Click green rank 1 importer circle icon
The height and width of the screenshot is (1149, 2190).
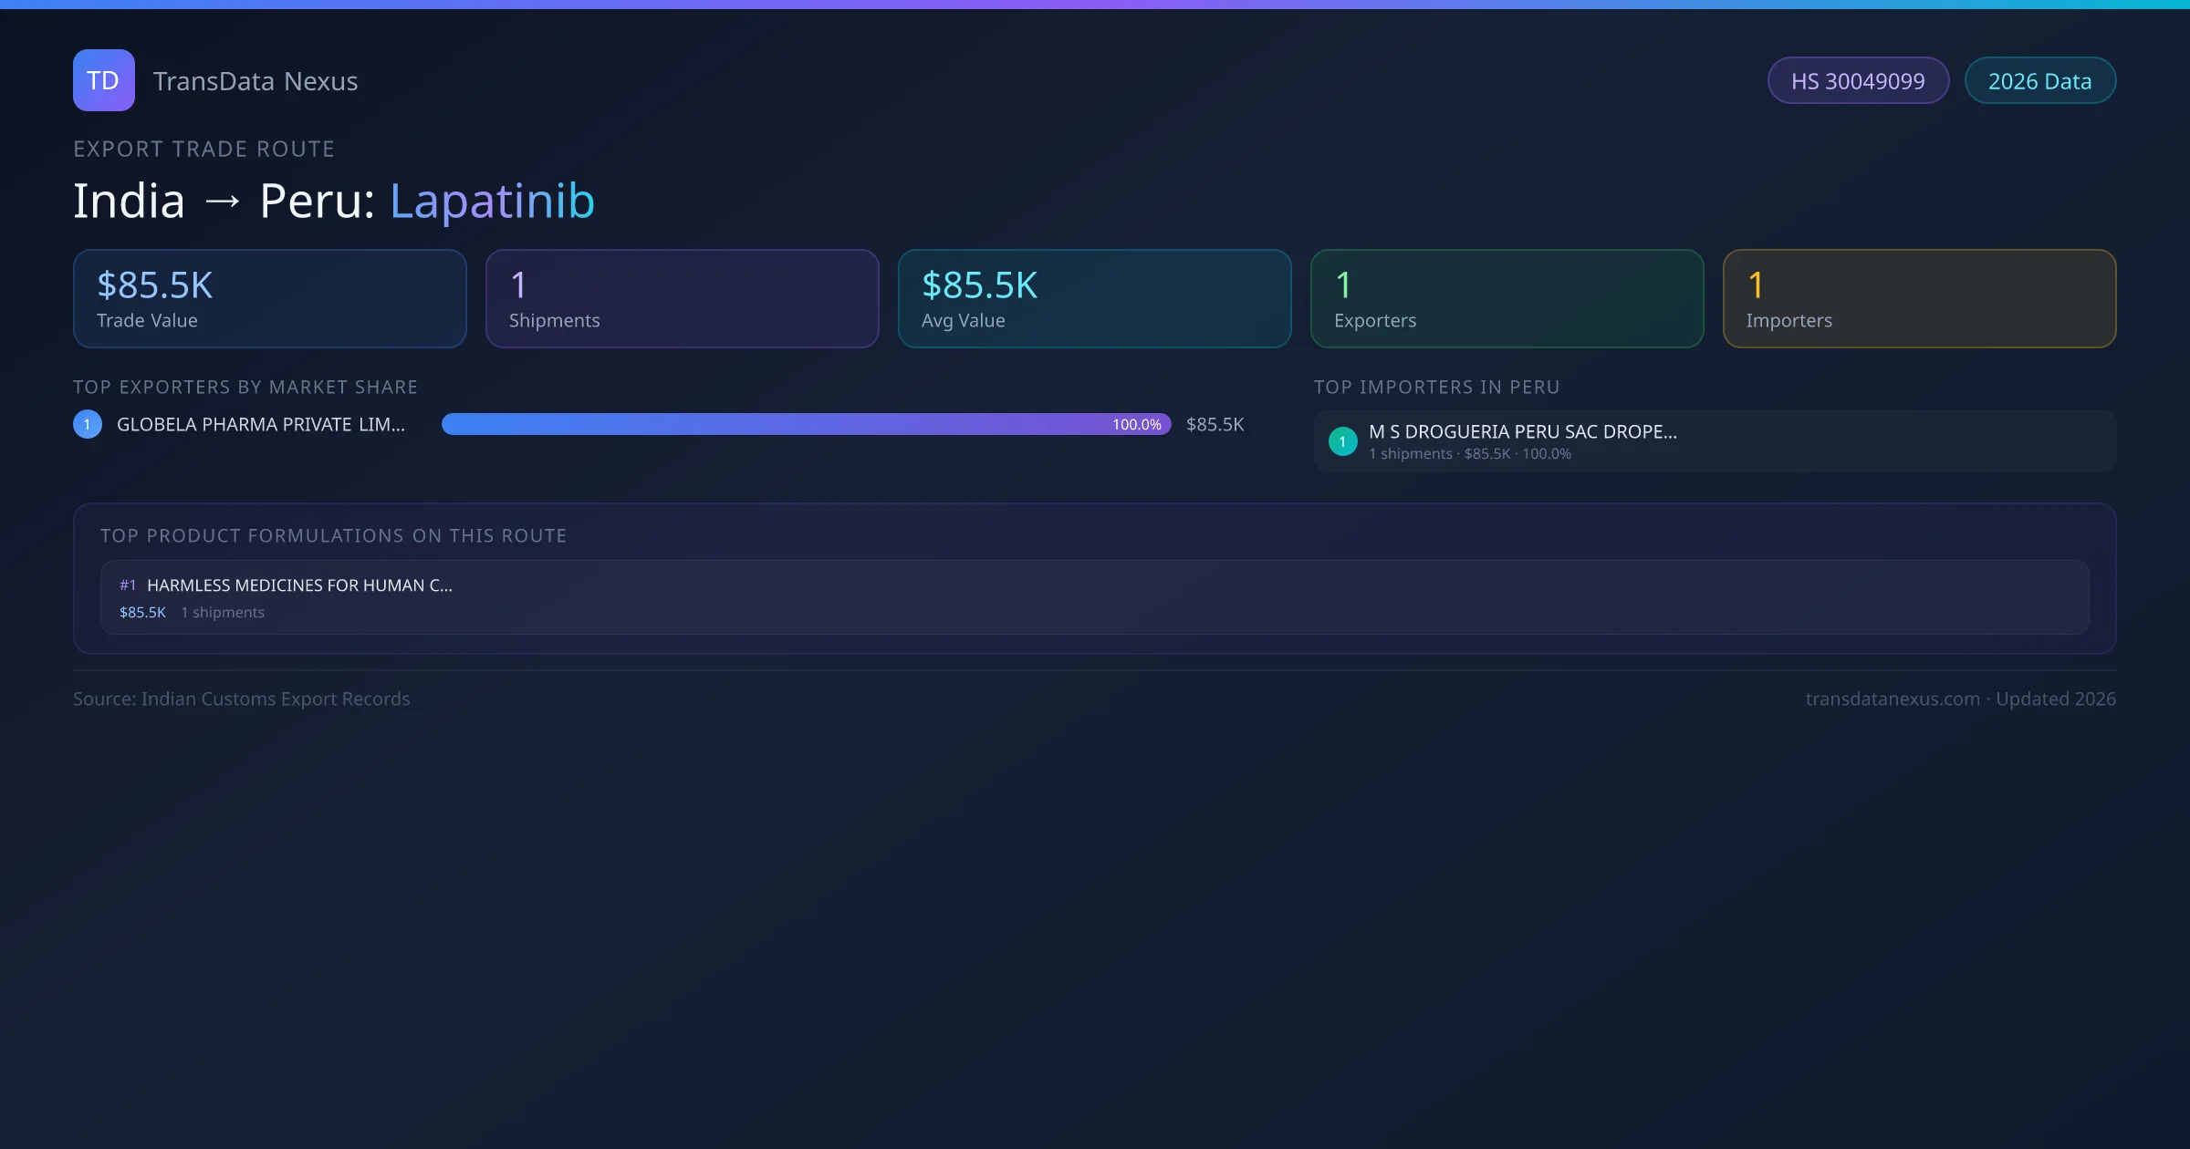click(x=1342, y=441)
